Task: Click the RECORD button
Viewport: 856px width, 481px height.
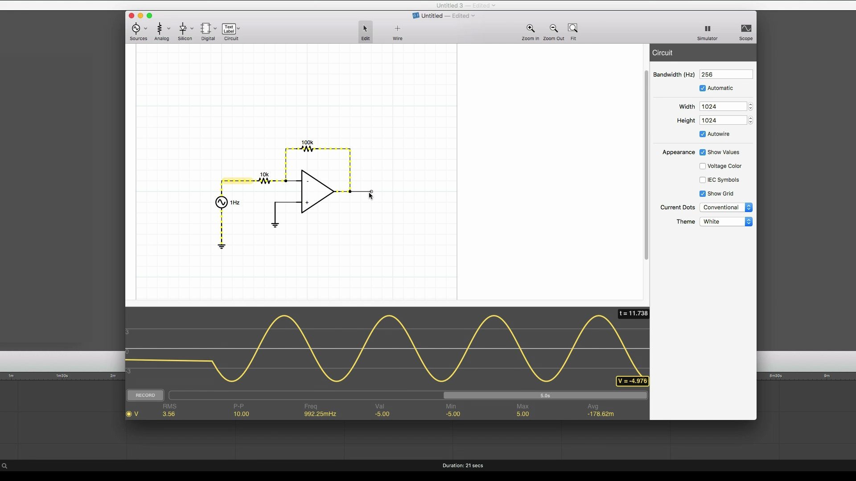Action: [x=145, y=395]
